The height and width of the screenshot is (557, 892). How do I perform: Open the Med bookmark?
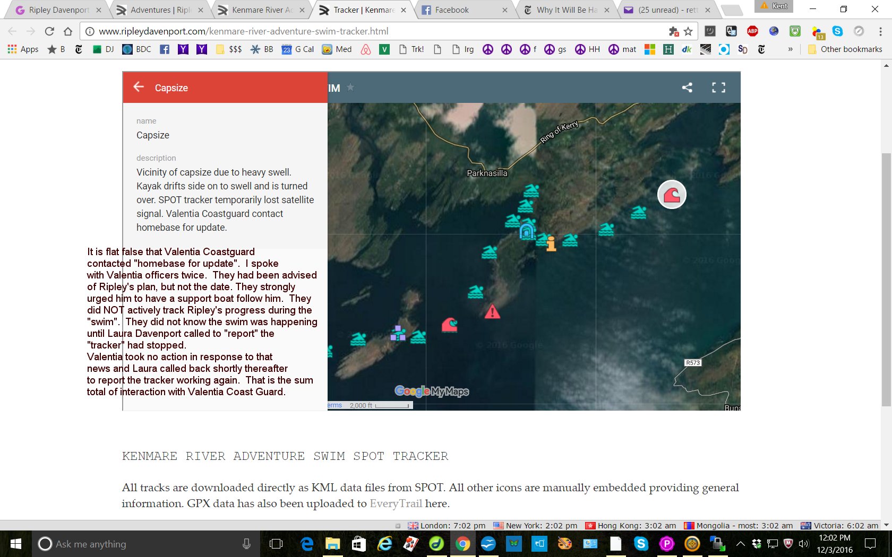coord(337,49)
